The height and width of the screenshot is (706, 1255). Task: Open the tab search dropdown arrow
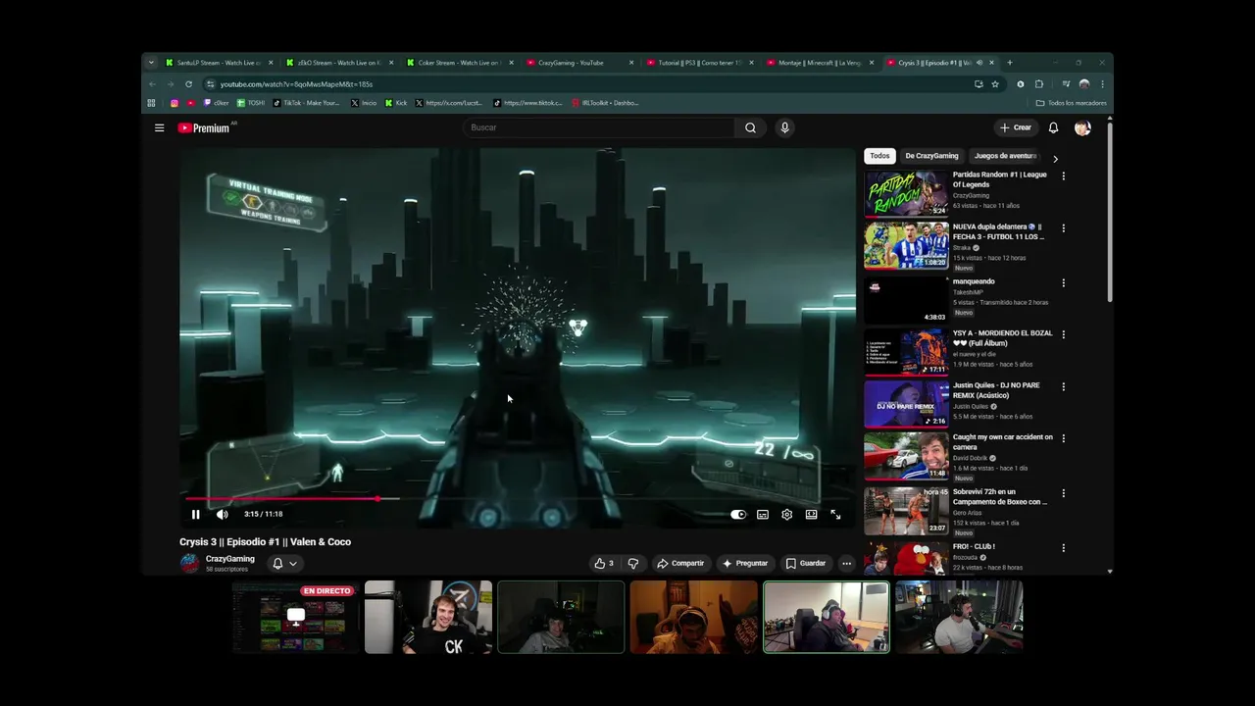[151, 63]
